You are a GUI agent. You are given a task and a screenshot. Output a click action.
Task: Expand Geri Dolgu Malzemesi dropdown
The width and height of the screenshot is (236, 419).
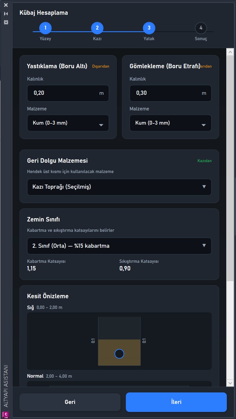pyautogui.click(x=119, y=187)
